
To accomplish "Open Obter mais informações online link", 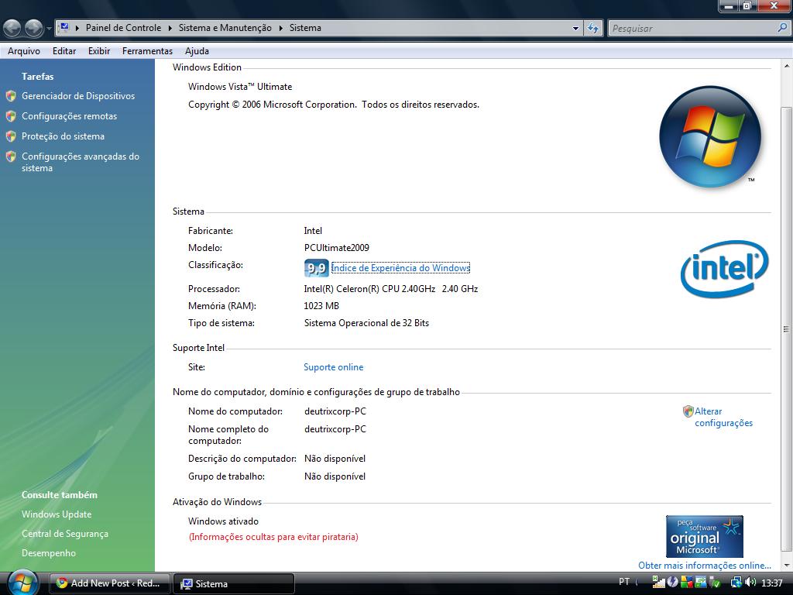I will pos(705,566).
